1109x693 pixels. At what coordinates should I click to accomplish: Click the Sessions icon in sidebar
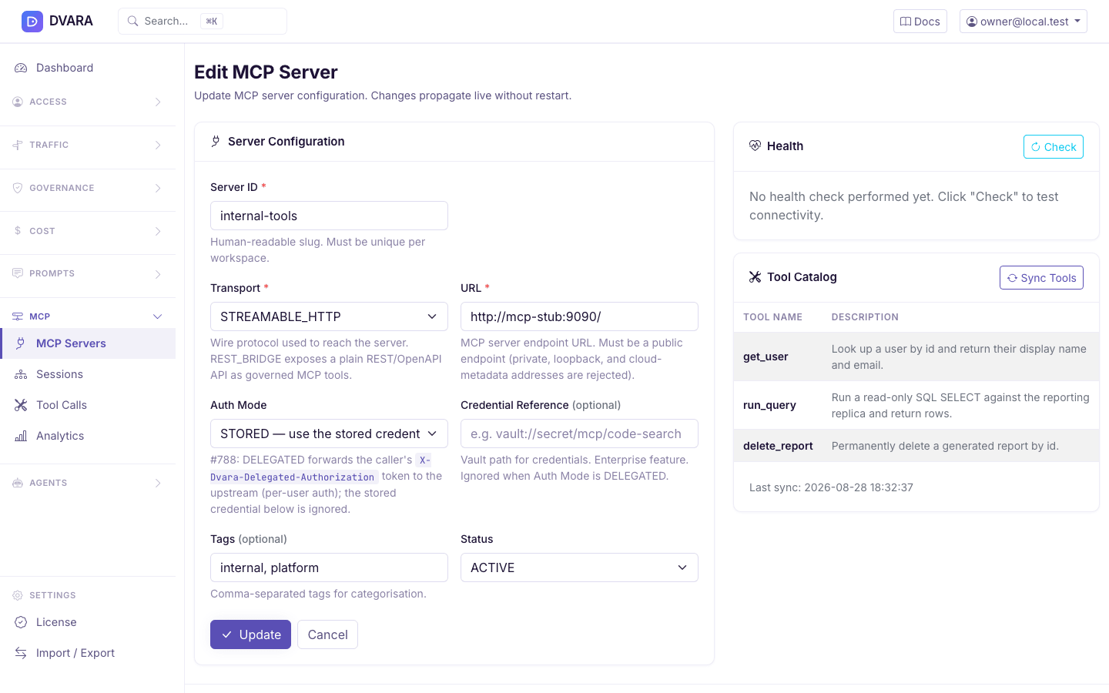[21, 374]
